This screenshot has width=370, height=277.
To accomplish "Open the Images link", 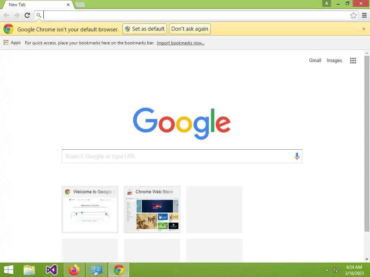I will [x=334, y=60].
